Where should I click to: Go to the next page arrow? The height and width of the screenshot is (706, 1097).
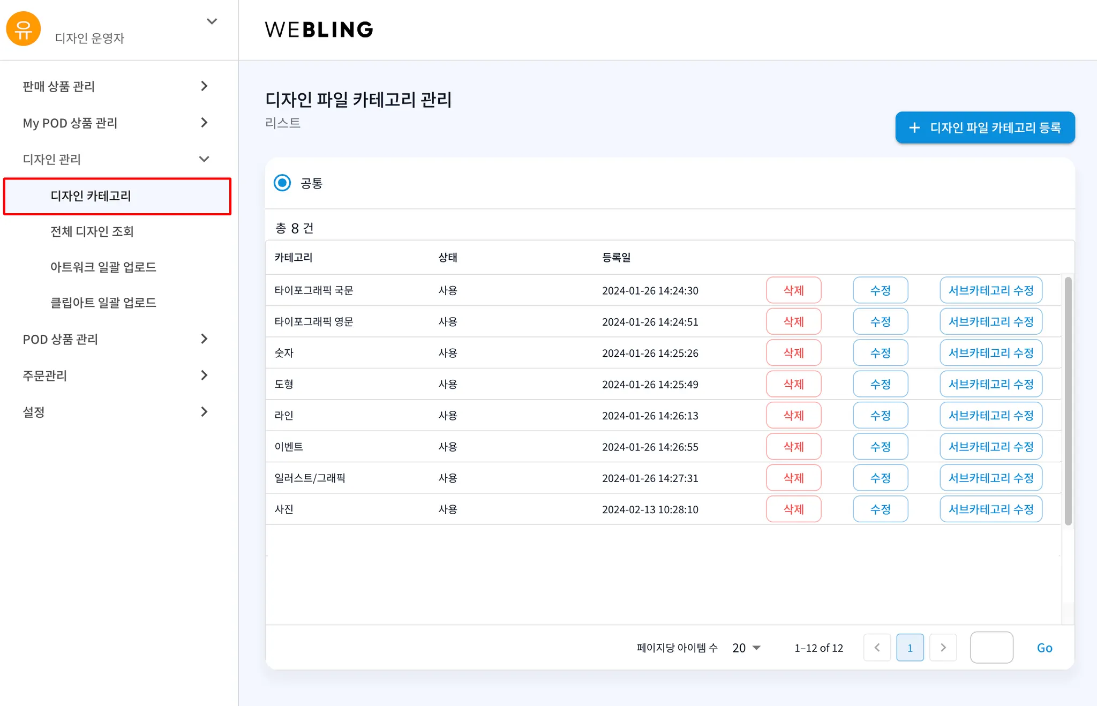pyautogui.click(x=943, y=648)
